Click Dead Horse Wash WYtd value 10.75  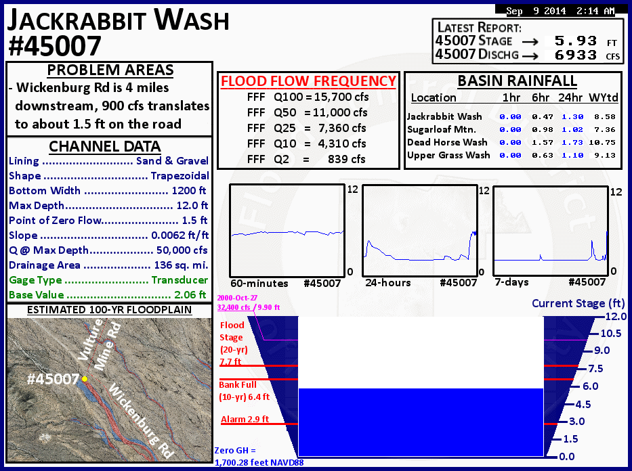[602, 143]
